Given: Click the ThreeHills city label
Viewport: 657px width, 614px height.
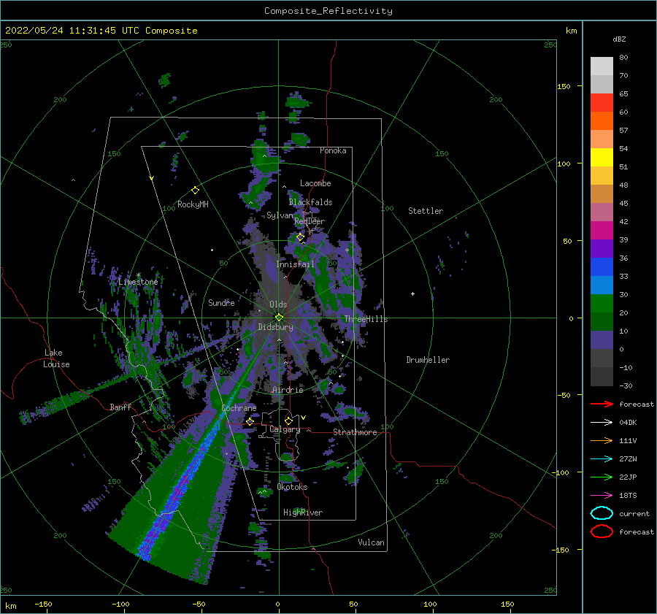Looking at the screenshot, I should (366, 319).
